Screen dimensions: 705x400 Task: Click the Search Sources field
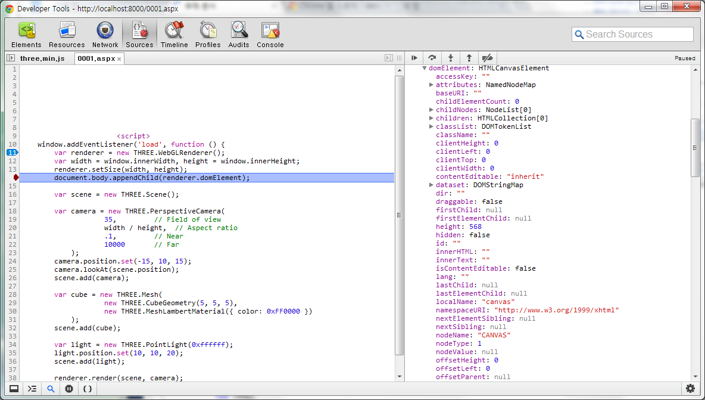(632, 34)
